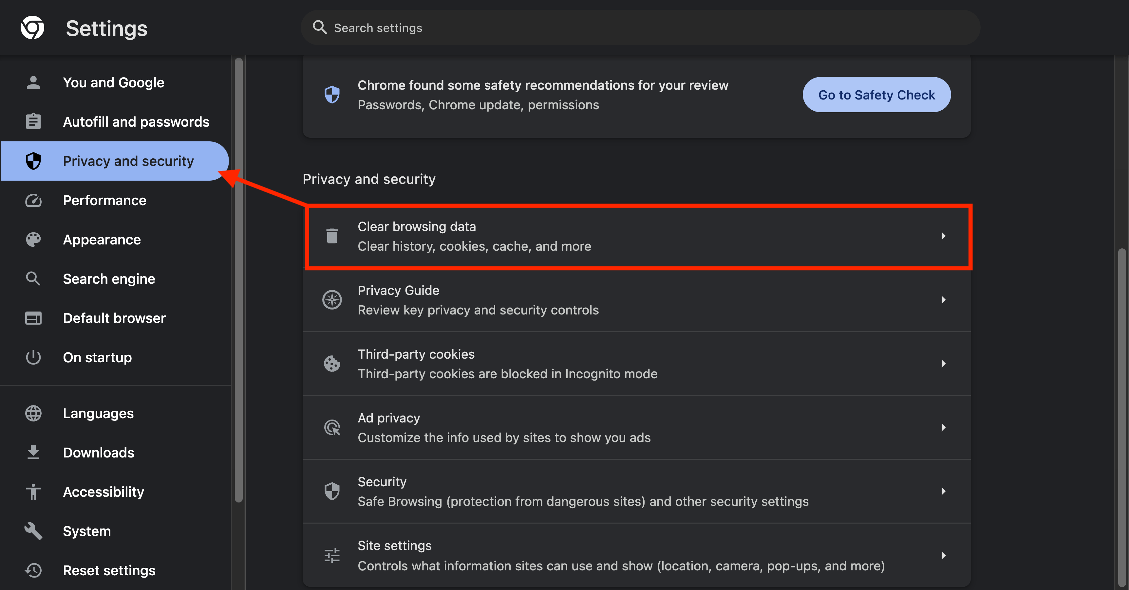
Task: Select Autofill and passwords in sidebar
Action: click(x=136, y=122)
